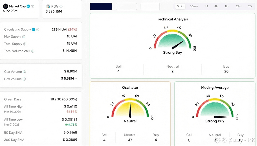Click the $ 0.05181 all time low value
Viewport: 257px width, 146px height.
[x=70, y=119]
